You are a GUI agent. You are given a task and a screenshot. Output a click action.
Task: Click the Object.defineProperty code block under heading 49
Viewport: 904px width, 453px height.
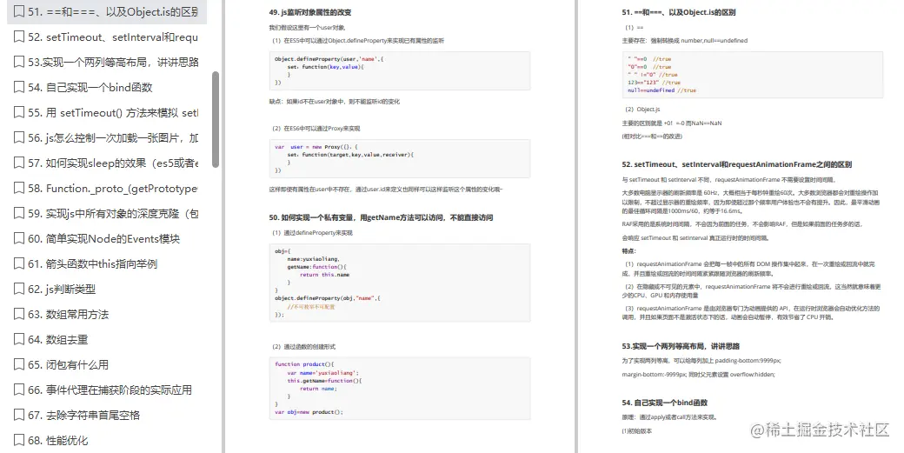pos(400,71)
